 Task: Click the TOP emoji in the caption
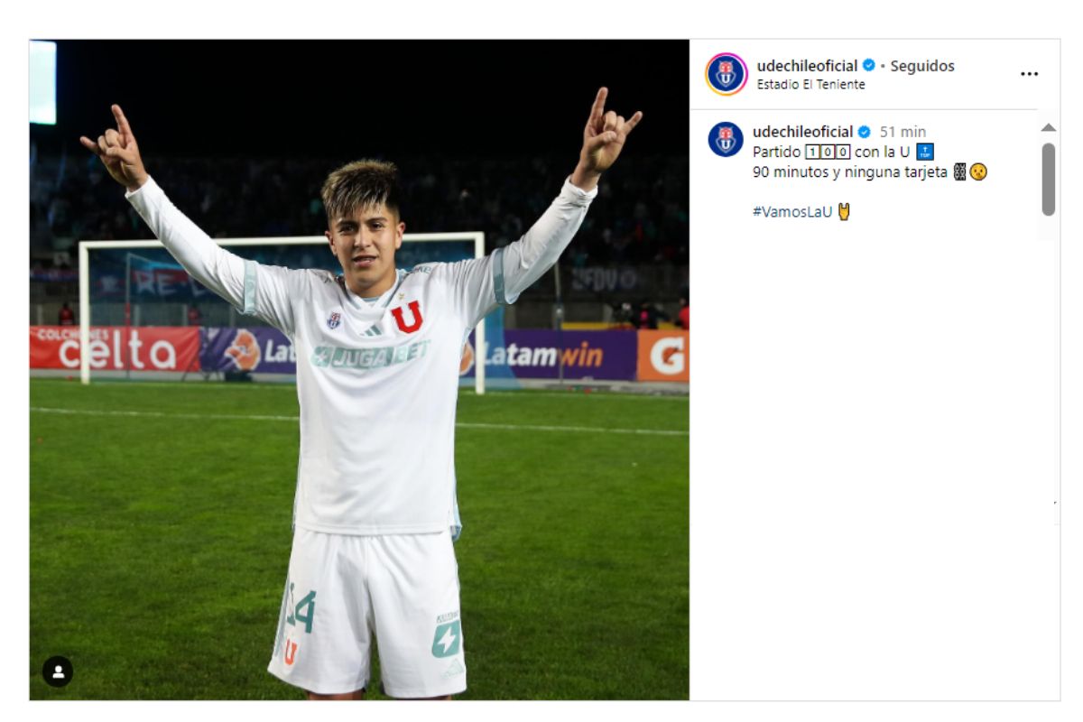pos(925,152)
